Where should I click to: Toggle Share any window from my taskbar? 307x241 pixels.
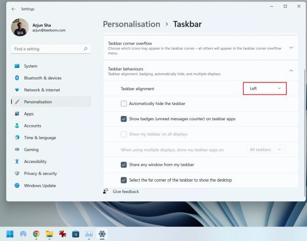tap(124, 165)
